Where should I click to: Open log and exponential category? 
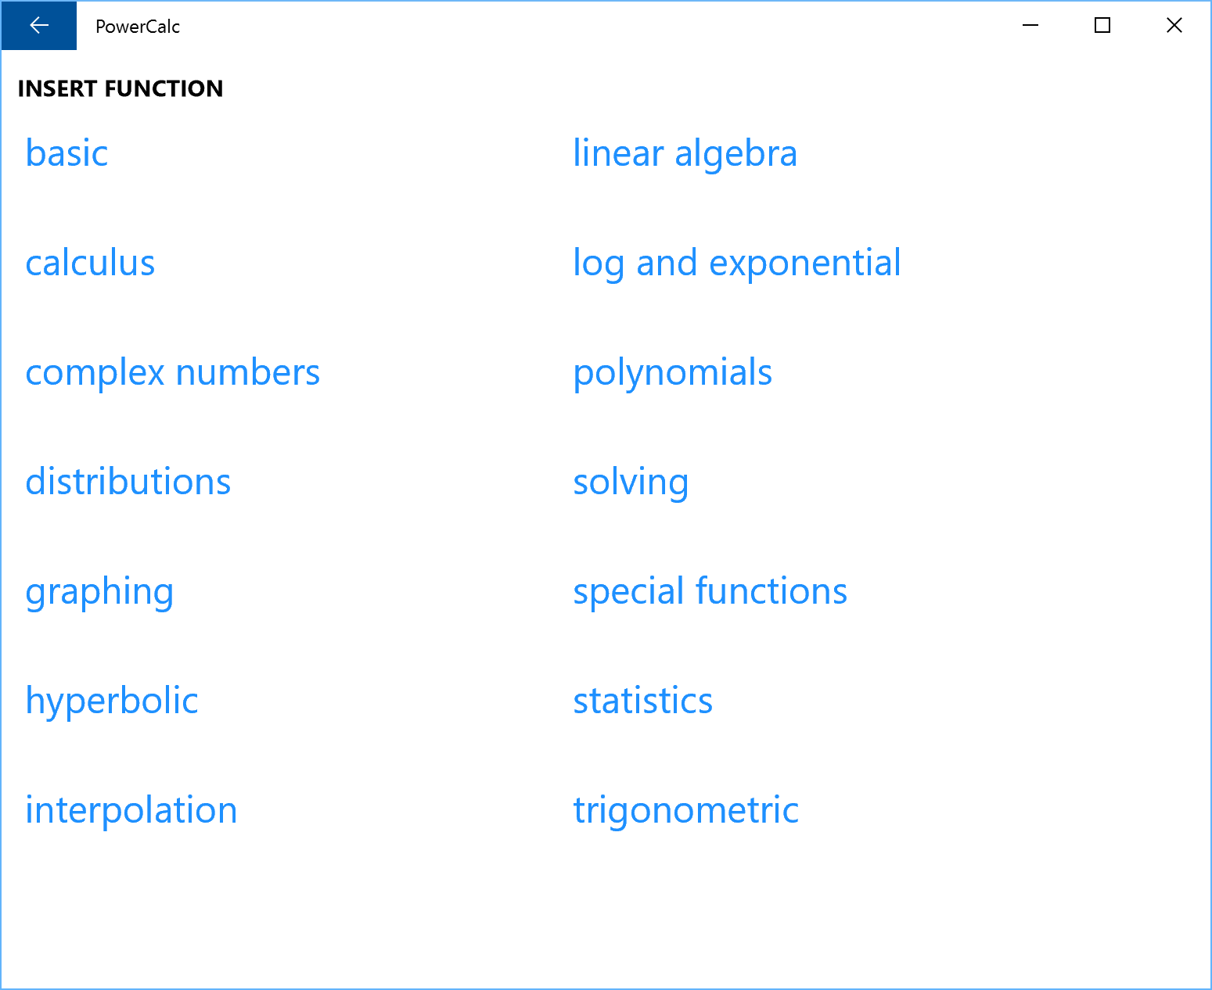click(736, 263)
